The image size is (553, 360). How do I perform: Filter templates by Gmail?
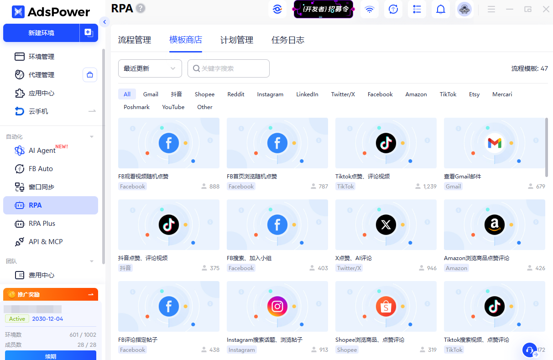pos(151,94)
